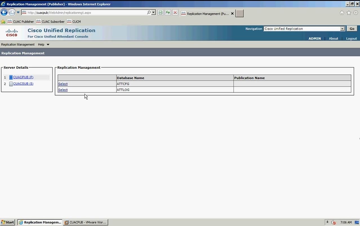
Task: Open the Navigation dropdown list
Action: coord(304,29)
